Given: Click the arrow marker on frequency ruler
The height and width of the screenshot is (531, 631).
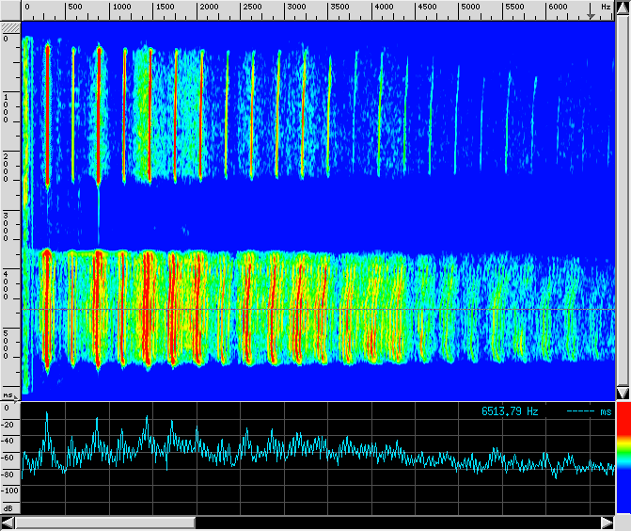Looking at the screenshot, I should point(592,13).
